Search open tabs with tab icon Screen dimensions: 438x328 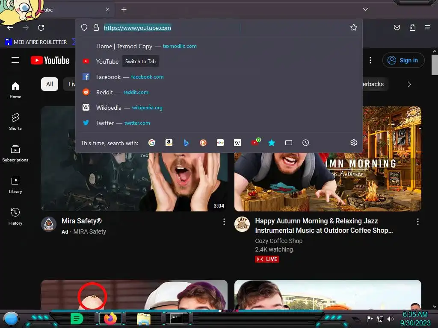click(289, 143)
